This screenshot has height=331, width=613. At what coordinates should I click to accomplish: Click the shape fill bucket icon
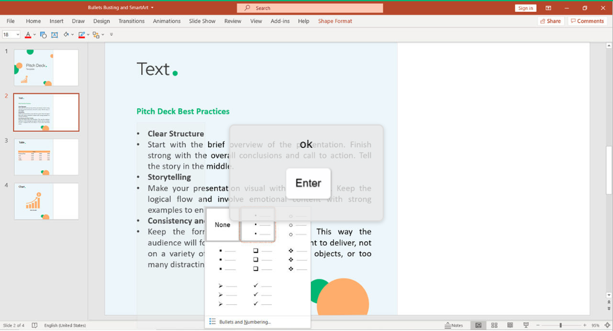pos(66,35)
